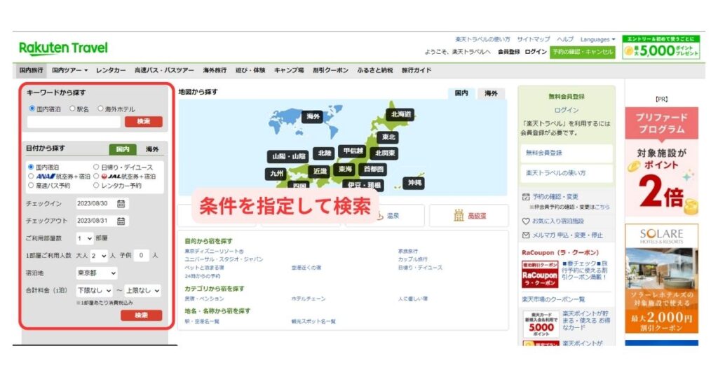Select the 海外ホテル radio button

(x=100, y=109)
